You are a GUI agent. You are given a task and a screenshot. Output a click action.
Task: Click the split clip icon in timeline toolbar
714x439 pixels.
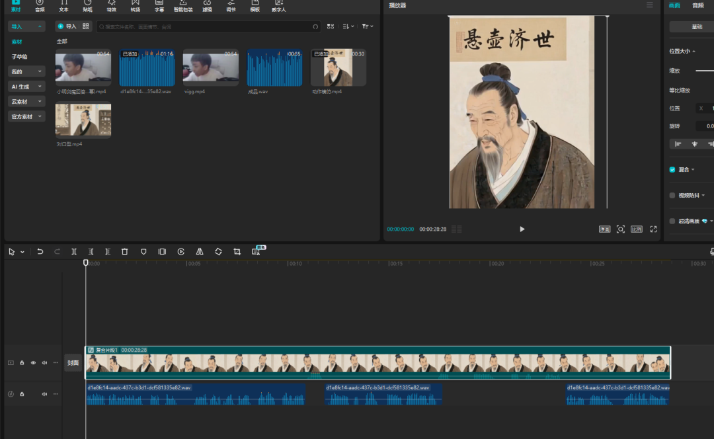[x=74, y=252]
